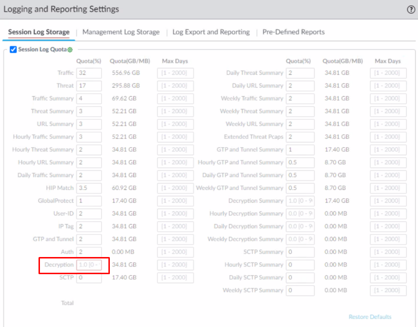Image resolution: width=418 pixels, height=327 pixels.
Task: Click the Decryption Summary quota field
Action: 300,201
